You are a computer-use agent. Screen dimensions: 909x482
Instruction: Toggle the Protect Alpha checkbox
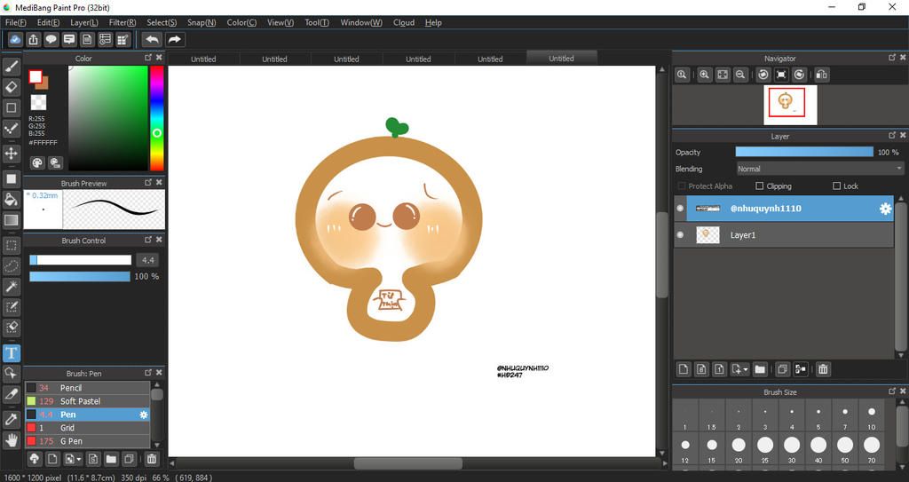(681, 186)
